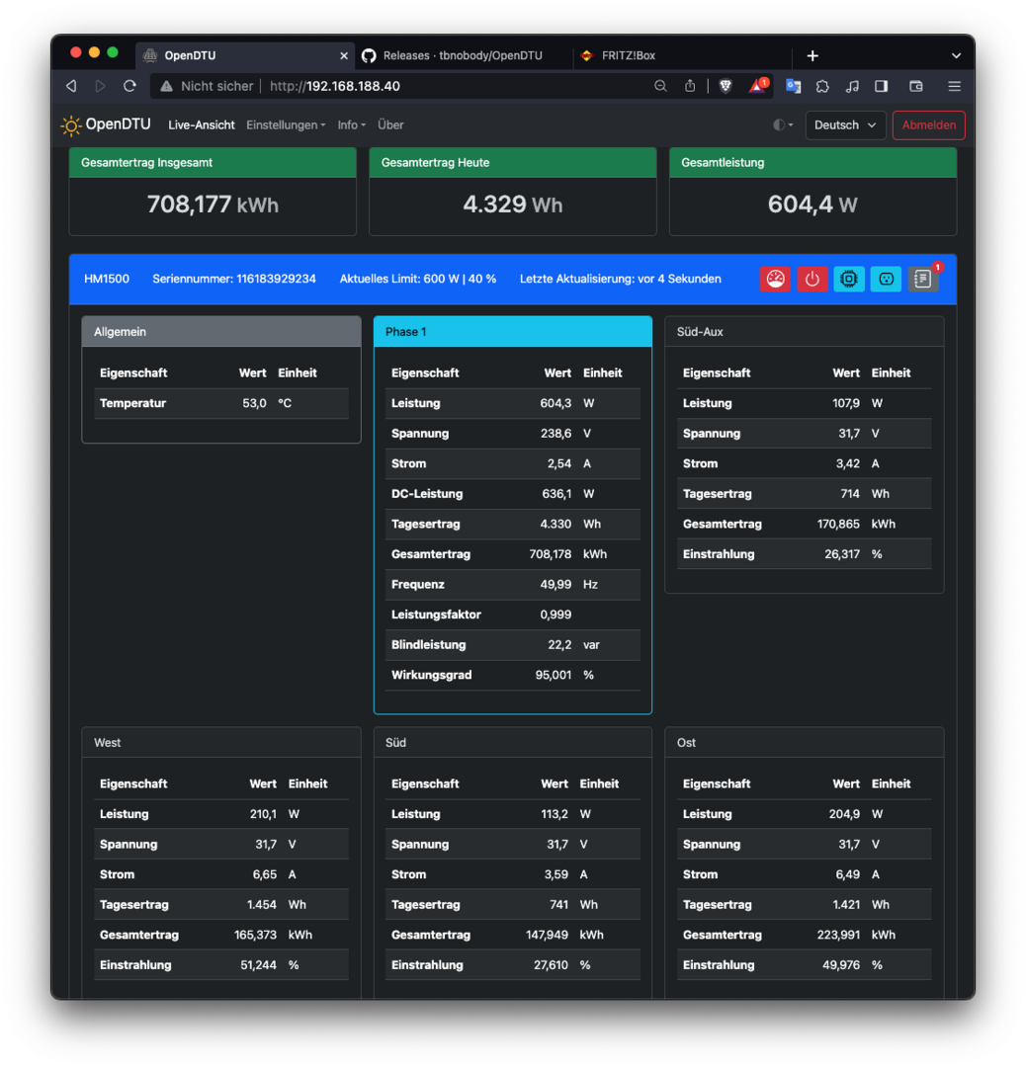Click the Süd Strom 3,59 value
The height and width of the screenshot is (1067, 1026).
556,874
